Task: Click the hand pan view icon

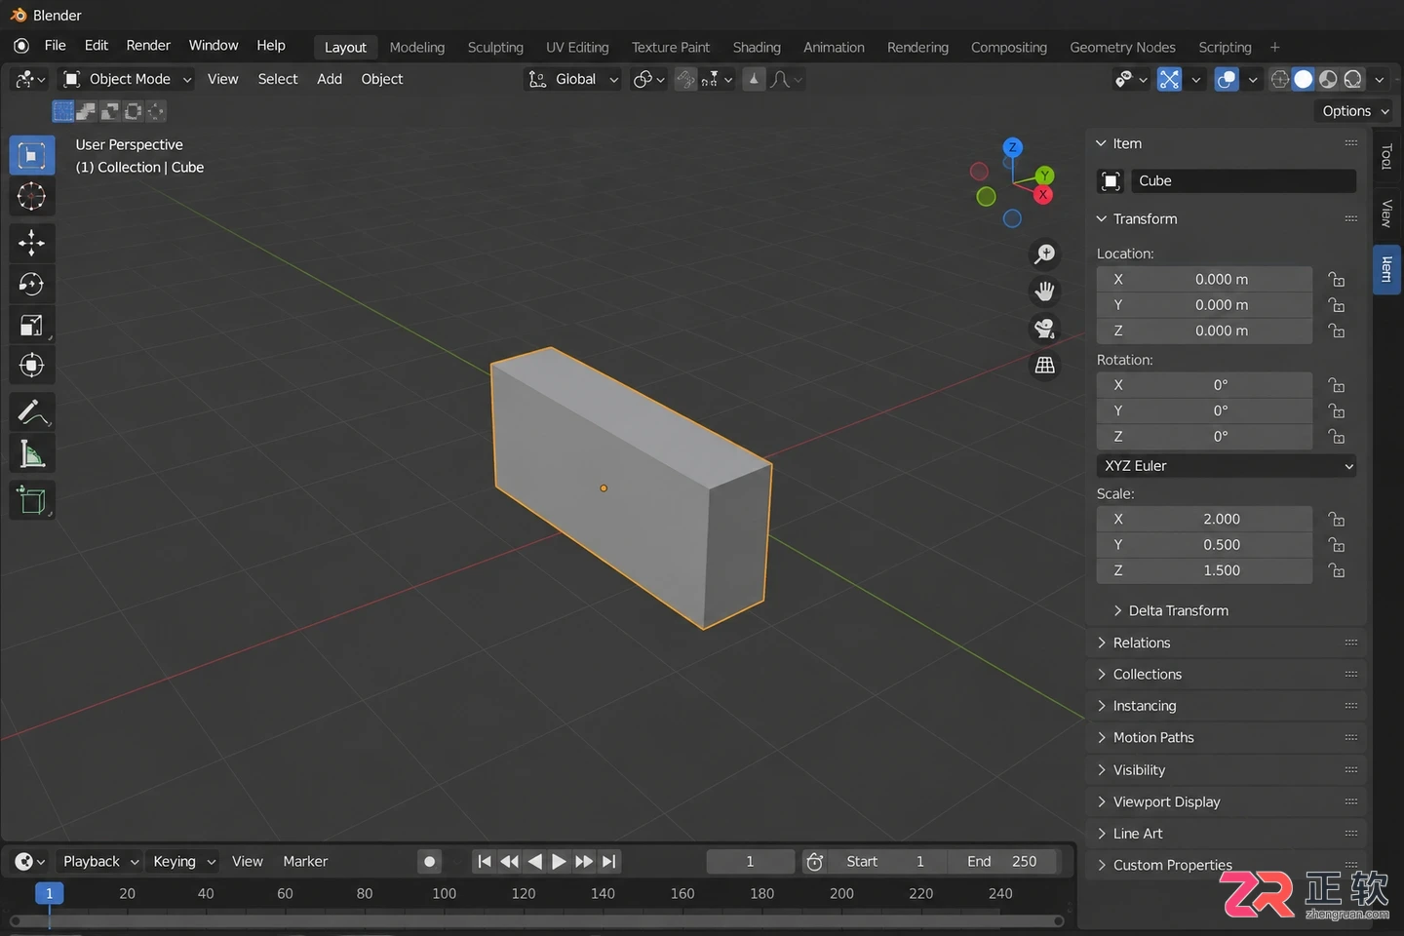Action: [x=1045, y=292]
